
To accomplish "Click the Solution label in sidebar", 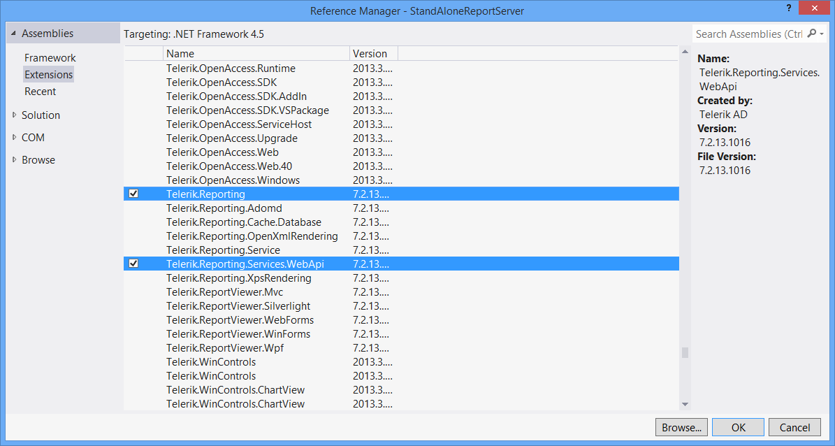I will (x=41, y=115).
